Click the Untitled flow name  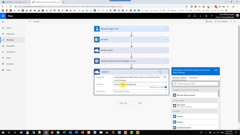[x=36, y=21]
